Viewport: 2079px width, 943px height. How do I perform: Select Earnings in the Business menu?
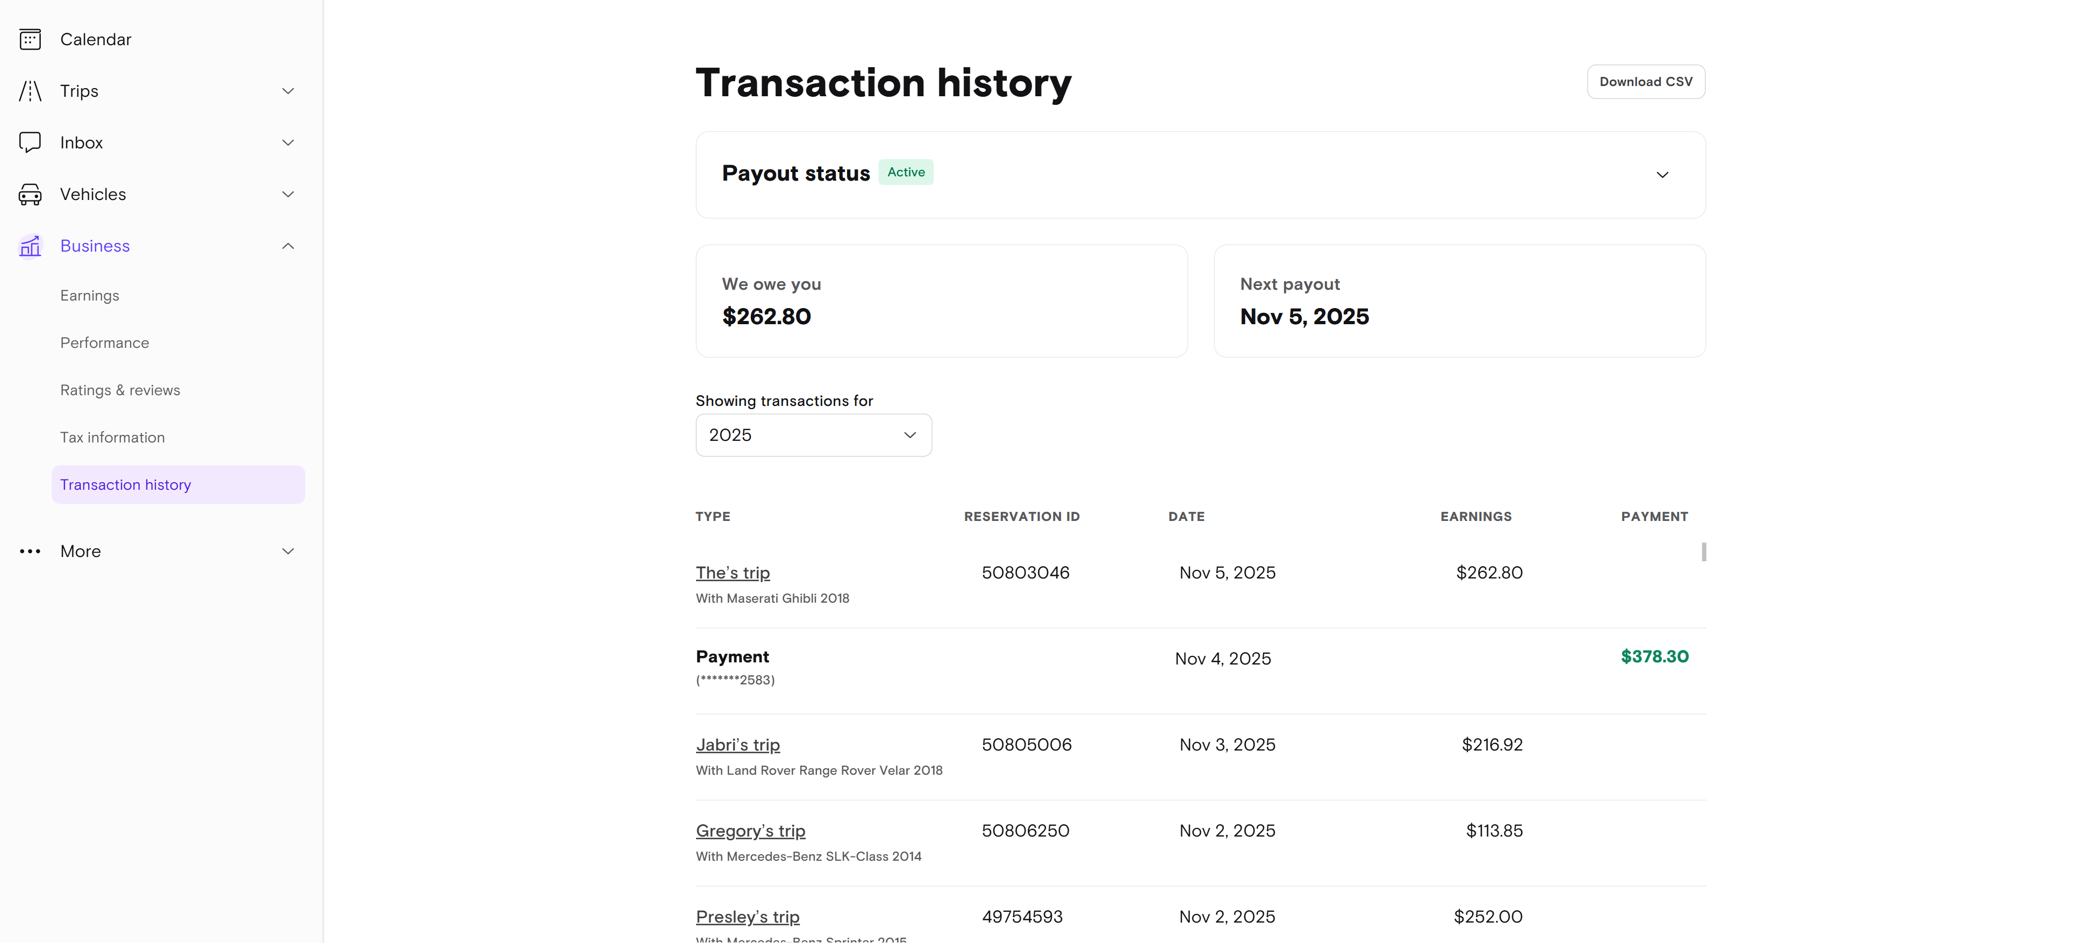[x=90, y=295]
